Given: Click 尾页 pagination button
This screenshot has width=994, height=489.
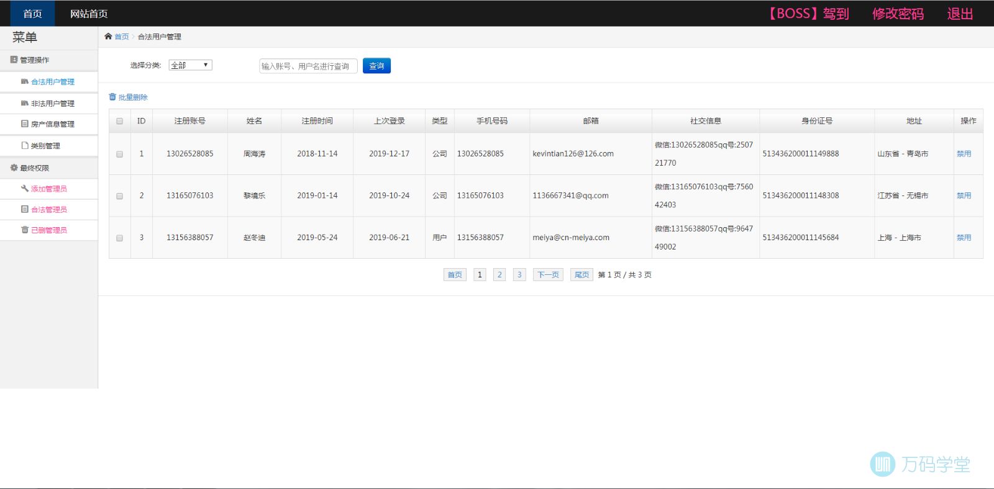Looking at the screenshot, I should click(x=581, y=275).
